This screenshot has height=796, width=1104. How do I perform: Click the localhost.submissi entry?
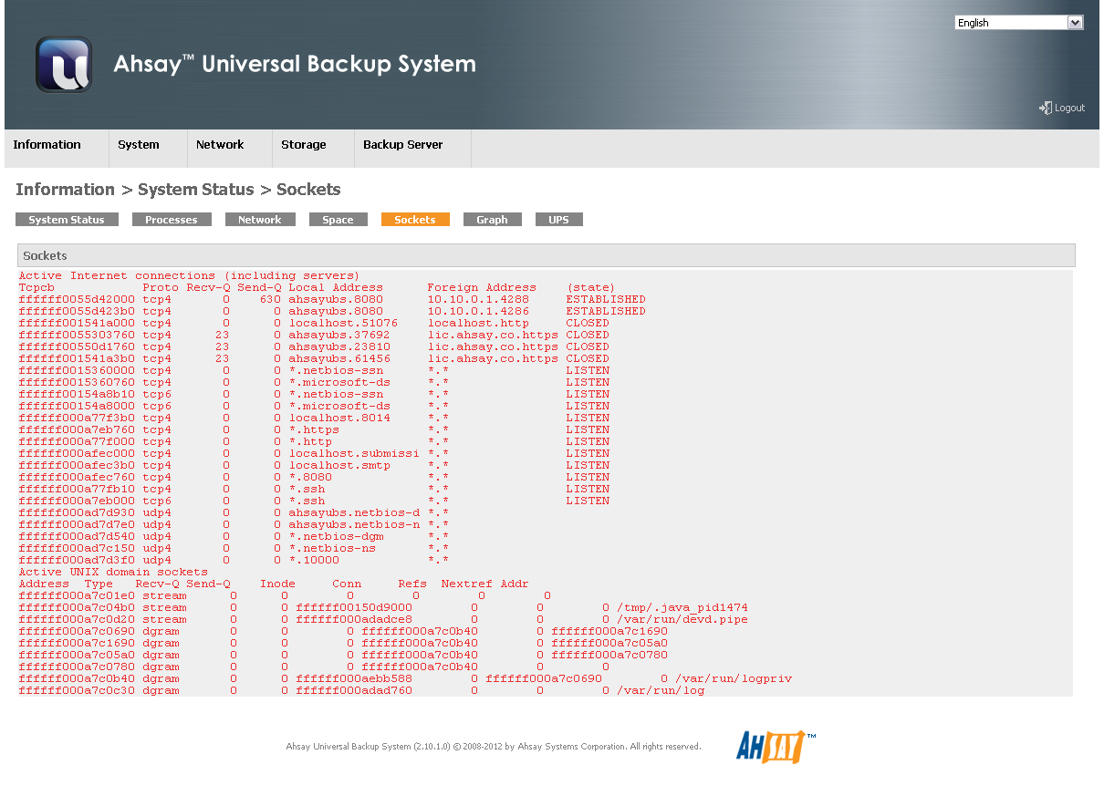(354, 453)
